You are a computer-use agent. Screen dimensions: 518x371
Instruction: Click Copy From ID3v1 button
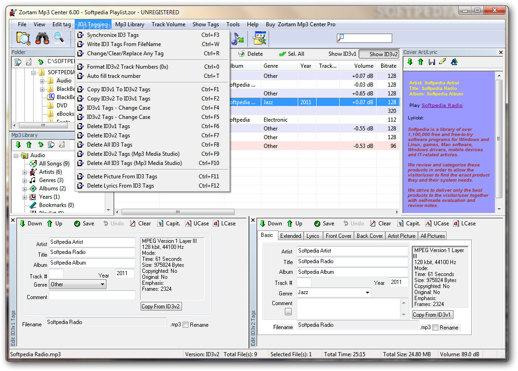point(432,314)
